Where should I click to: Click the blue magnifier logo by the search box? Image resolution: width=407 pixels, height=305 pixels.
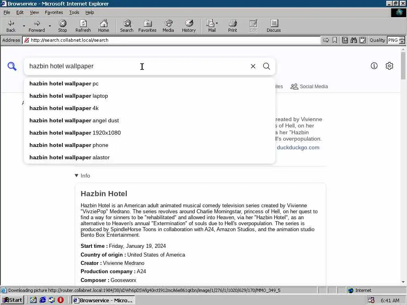12,66
